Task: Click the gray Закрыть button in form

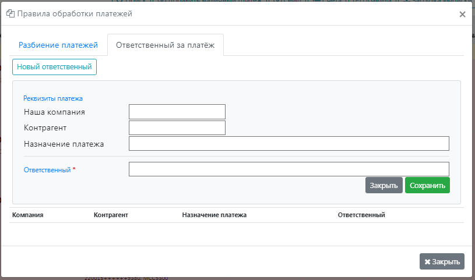Action: (384, 185)
